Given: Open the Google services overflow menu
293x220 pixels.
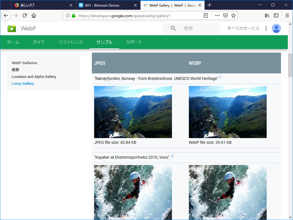Looking at the screenshot, I should (x=266, y=28).
